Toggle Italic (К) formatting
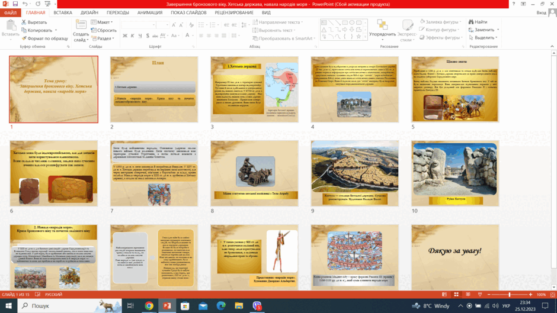 [133, 36]
